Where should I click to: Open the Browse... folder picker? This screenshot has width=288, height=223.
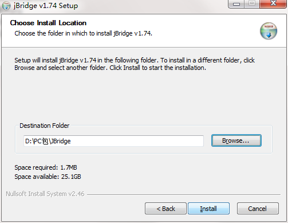pyautogui.click(x=236, y=140)
